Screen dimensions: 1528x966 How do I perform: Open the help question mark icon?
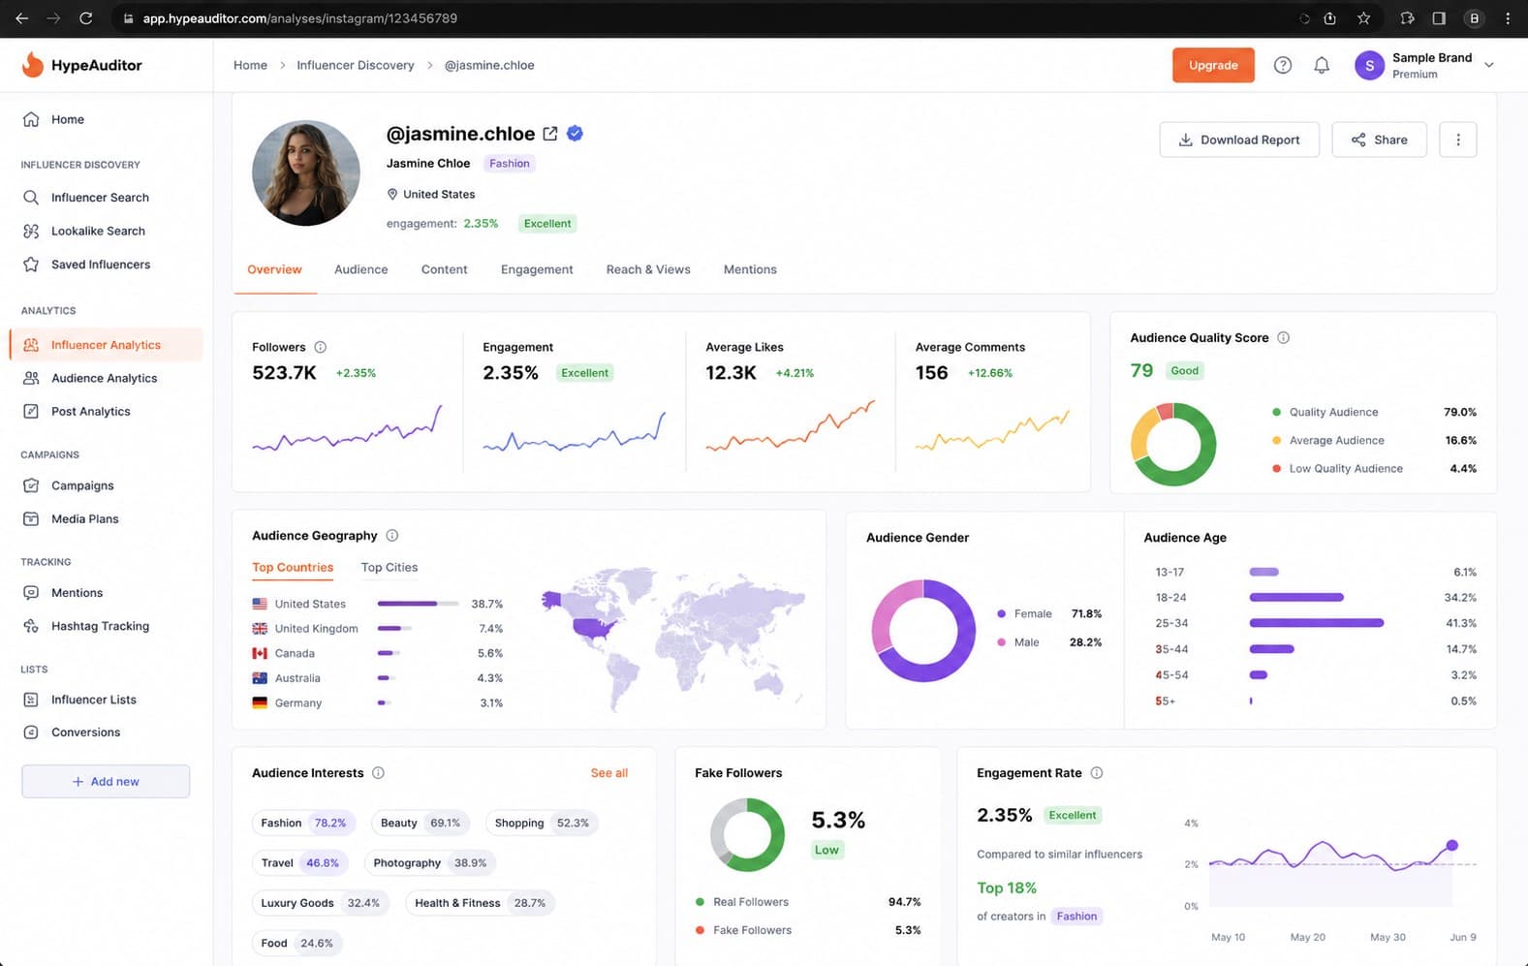pos(1283,65)
